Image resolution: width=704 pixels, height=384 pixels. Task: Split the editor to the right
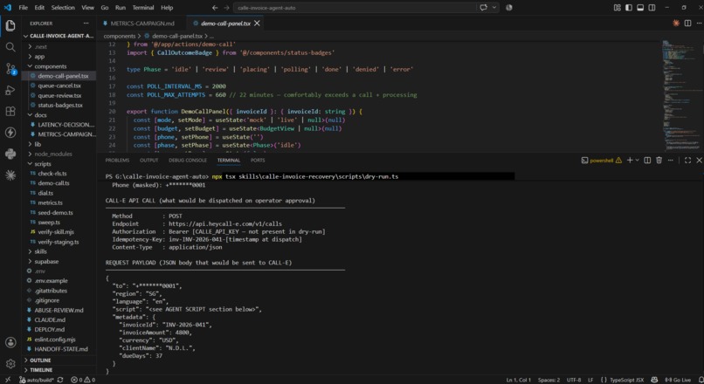click(687, 24)
